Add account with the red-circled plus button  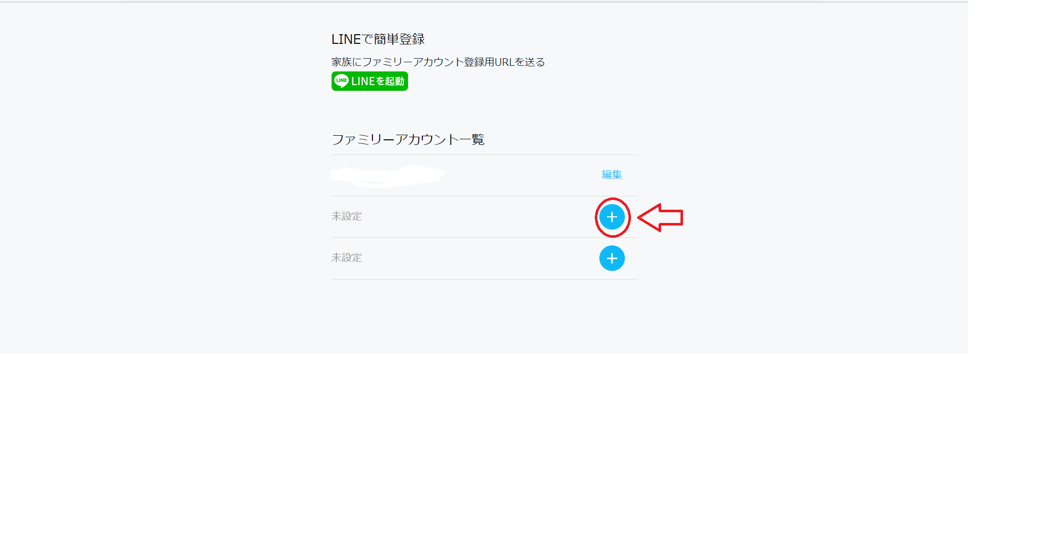click(612, 217)
